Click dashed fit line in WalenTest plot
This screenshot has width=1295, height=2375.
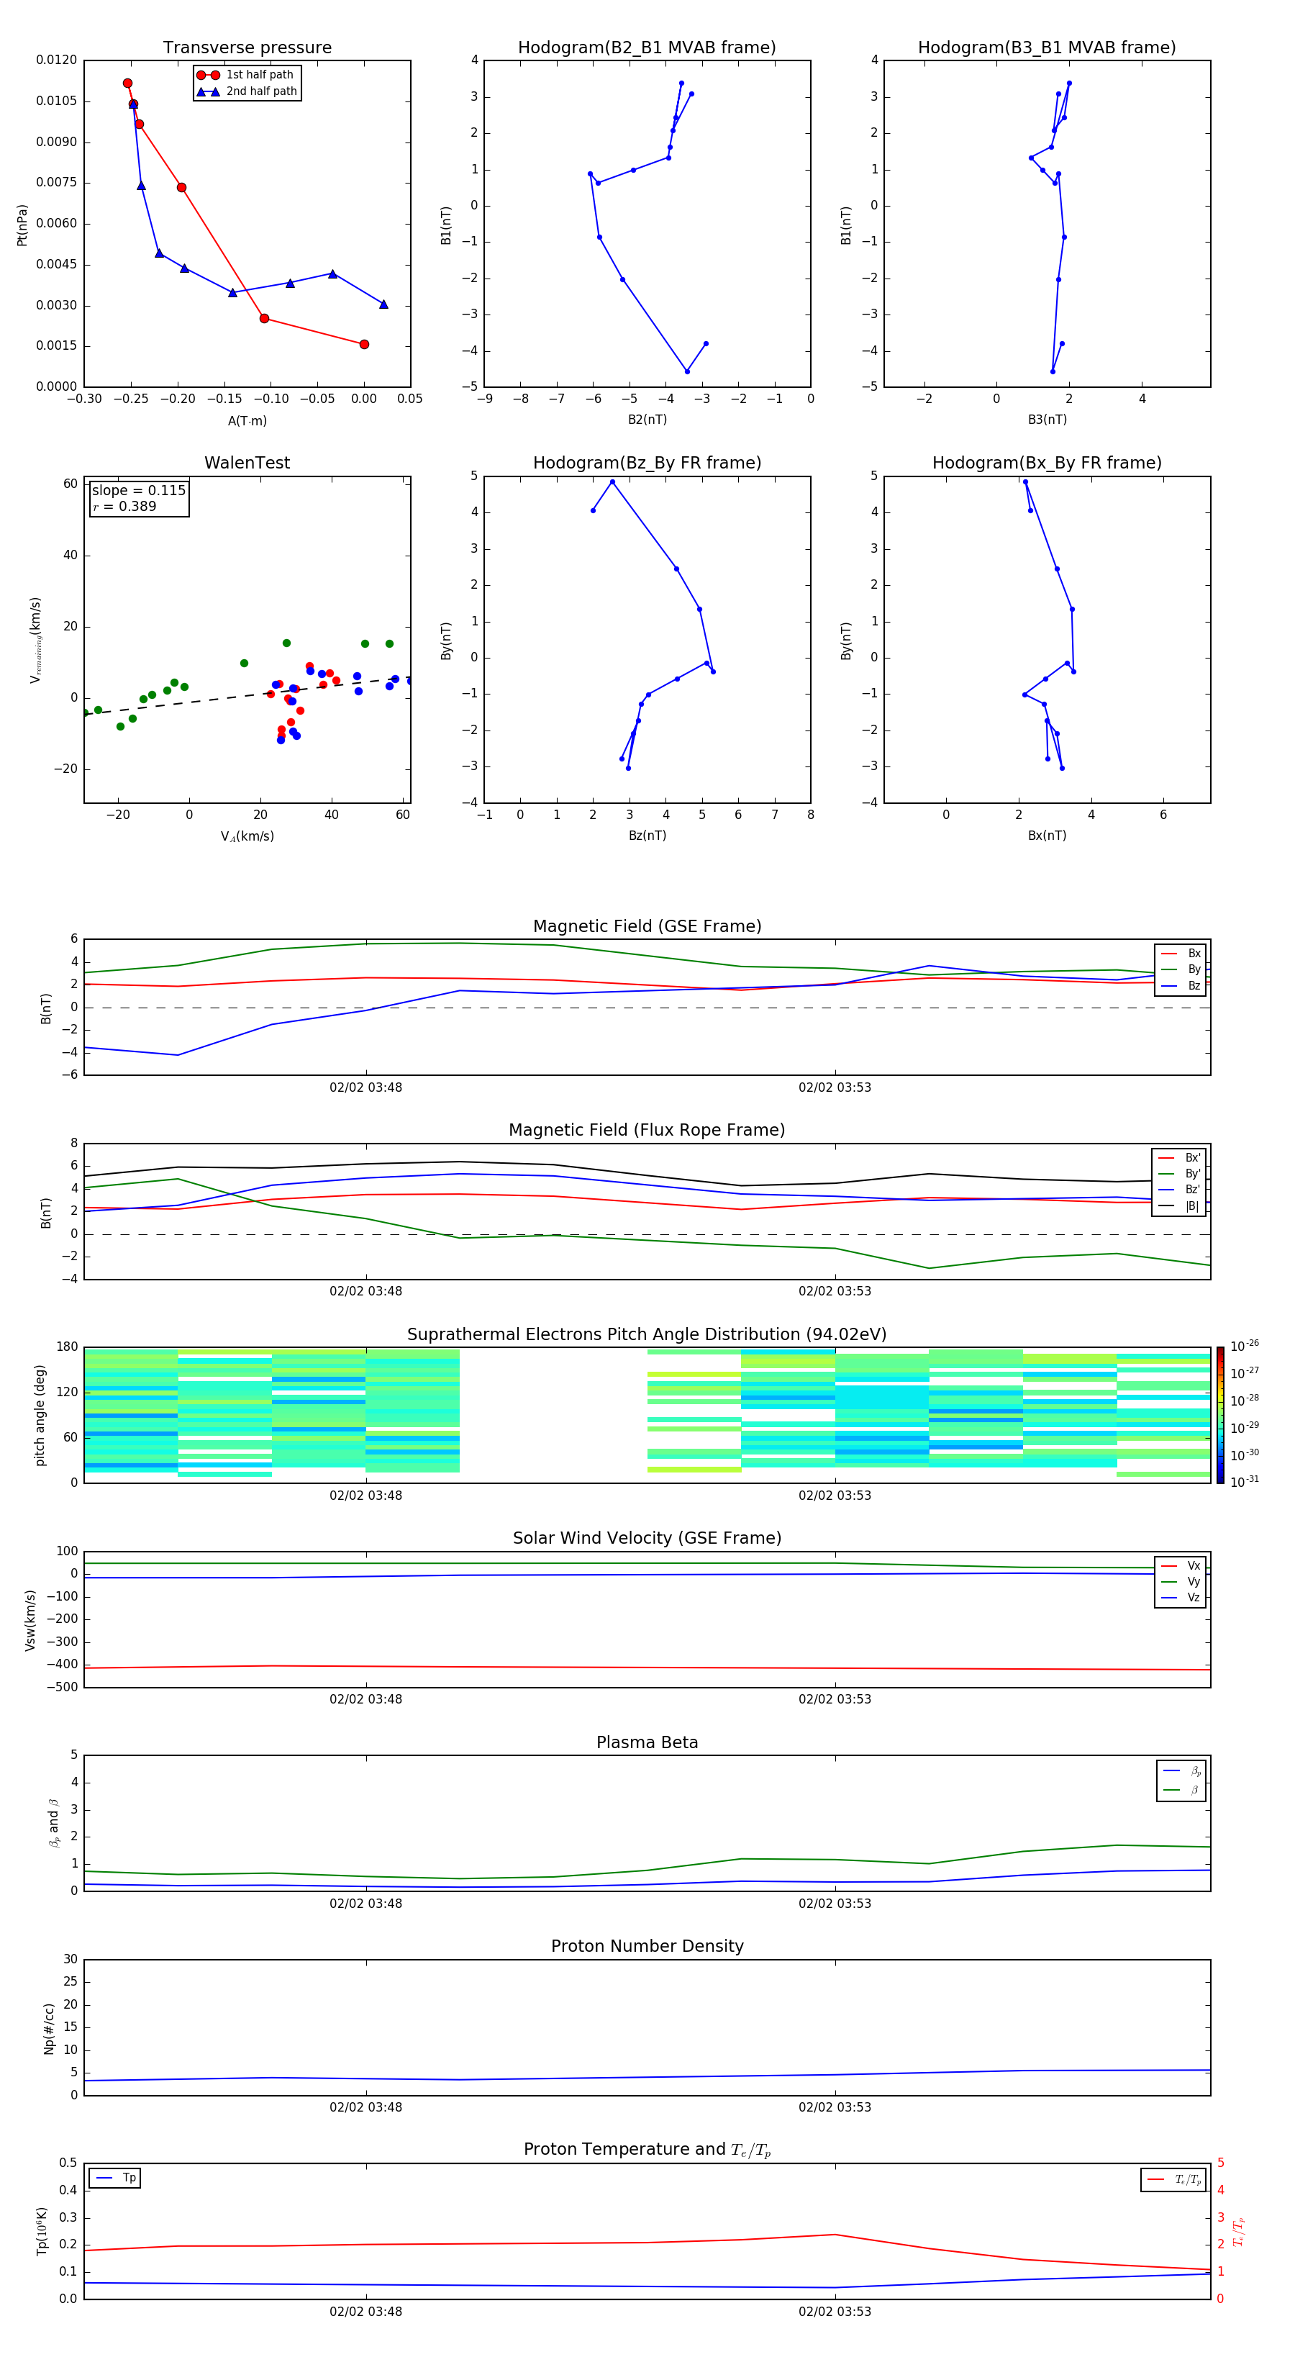click(x=247, y=695)
